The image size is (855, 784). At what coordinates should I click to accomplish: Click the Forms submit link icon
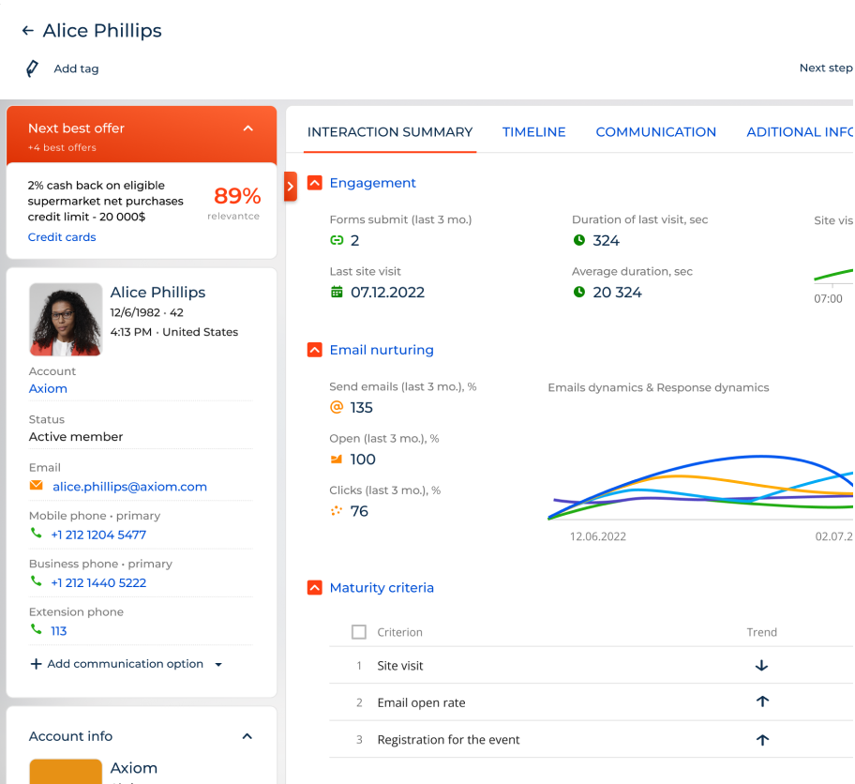(337, 240)
